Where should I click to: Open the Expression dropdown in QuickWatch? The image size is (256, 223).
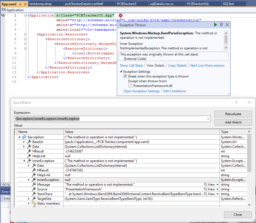pyautogui.click(x=208, y=119)
